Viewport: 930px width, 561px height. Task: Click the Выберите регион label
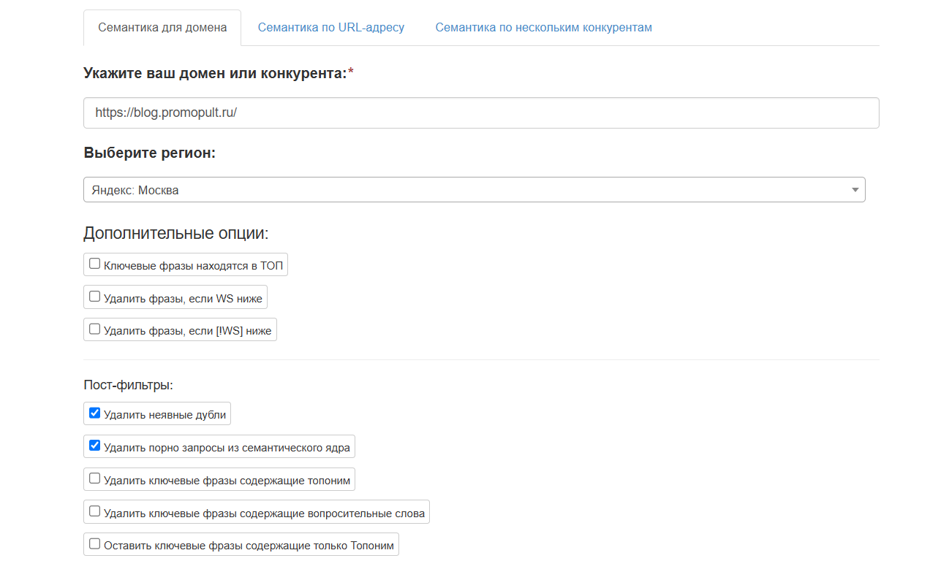pyautogui.click(x=149, y=153)
